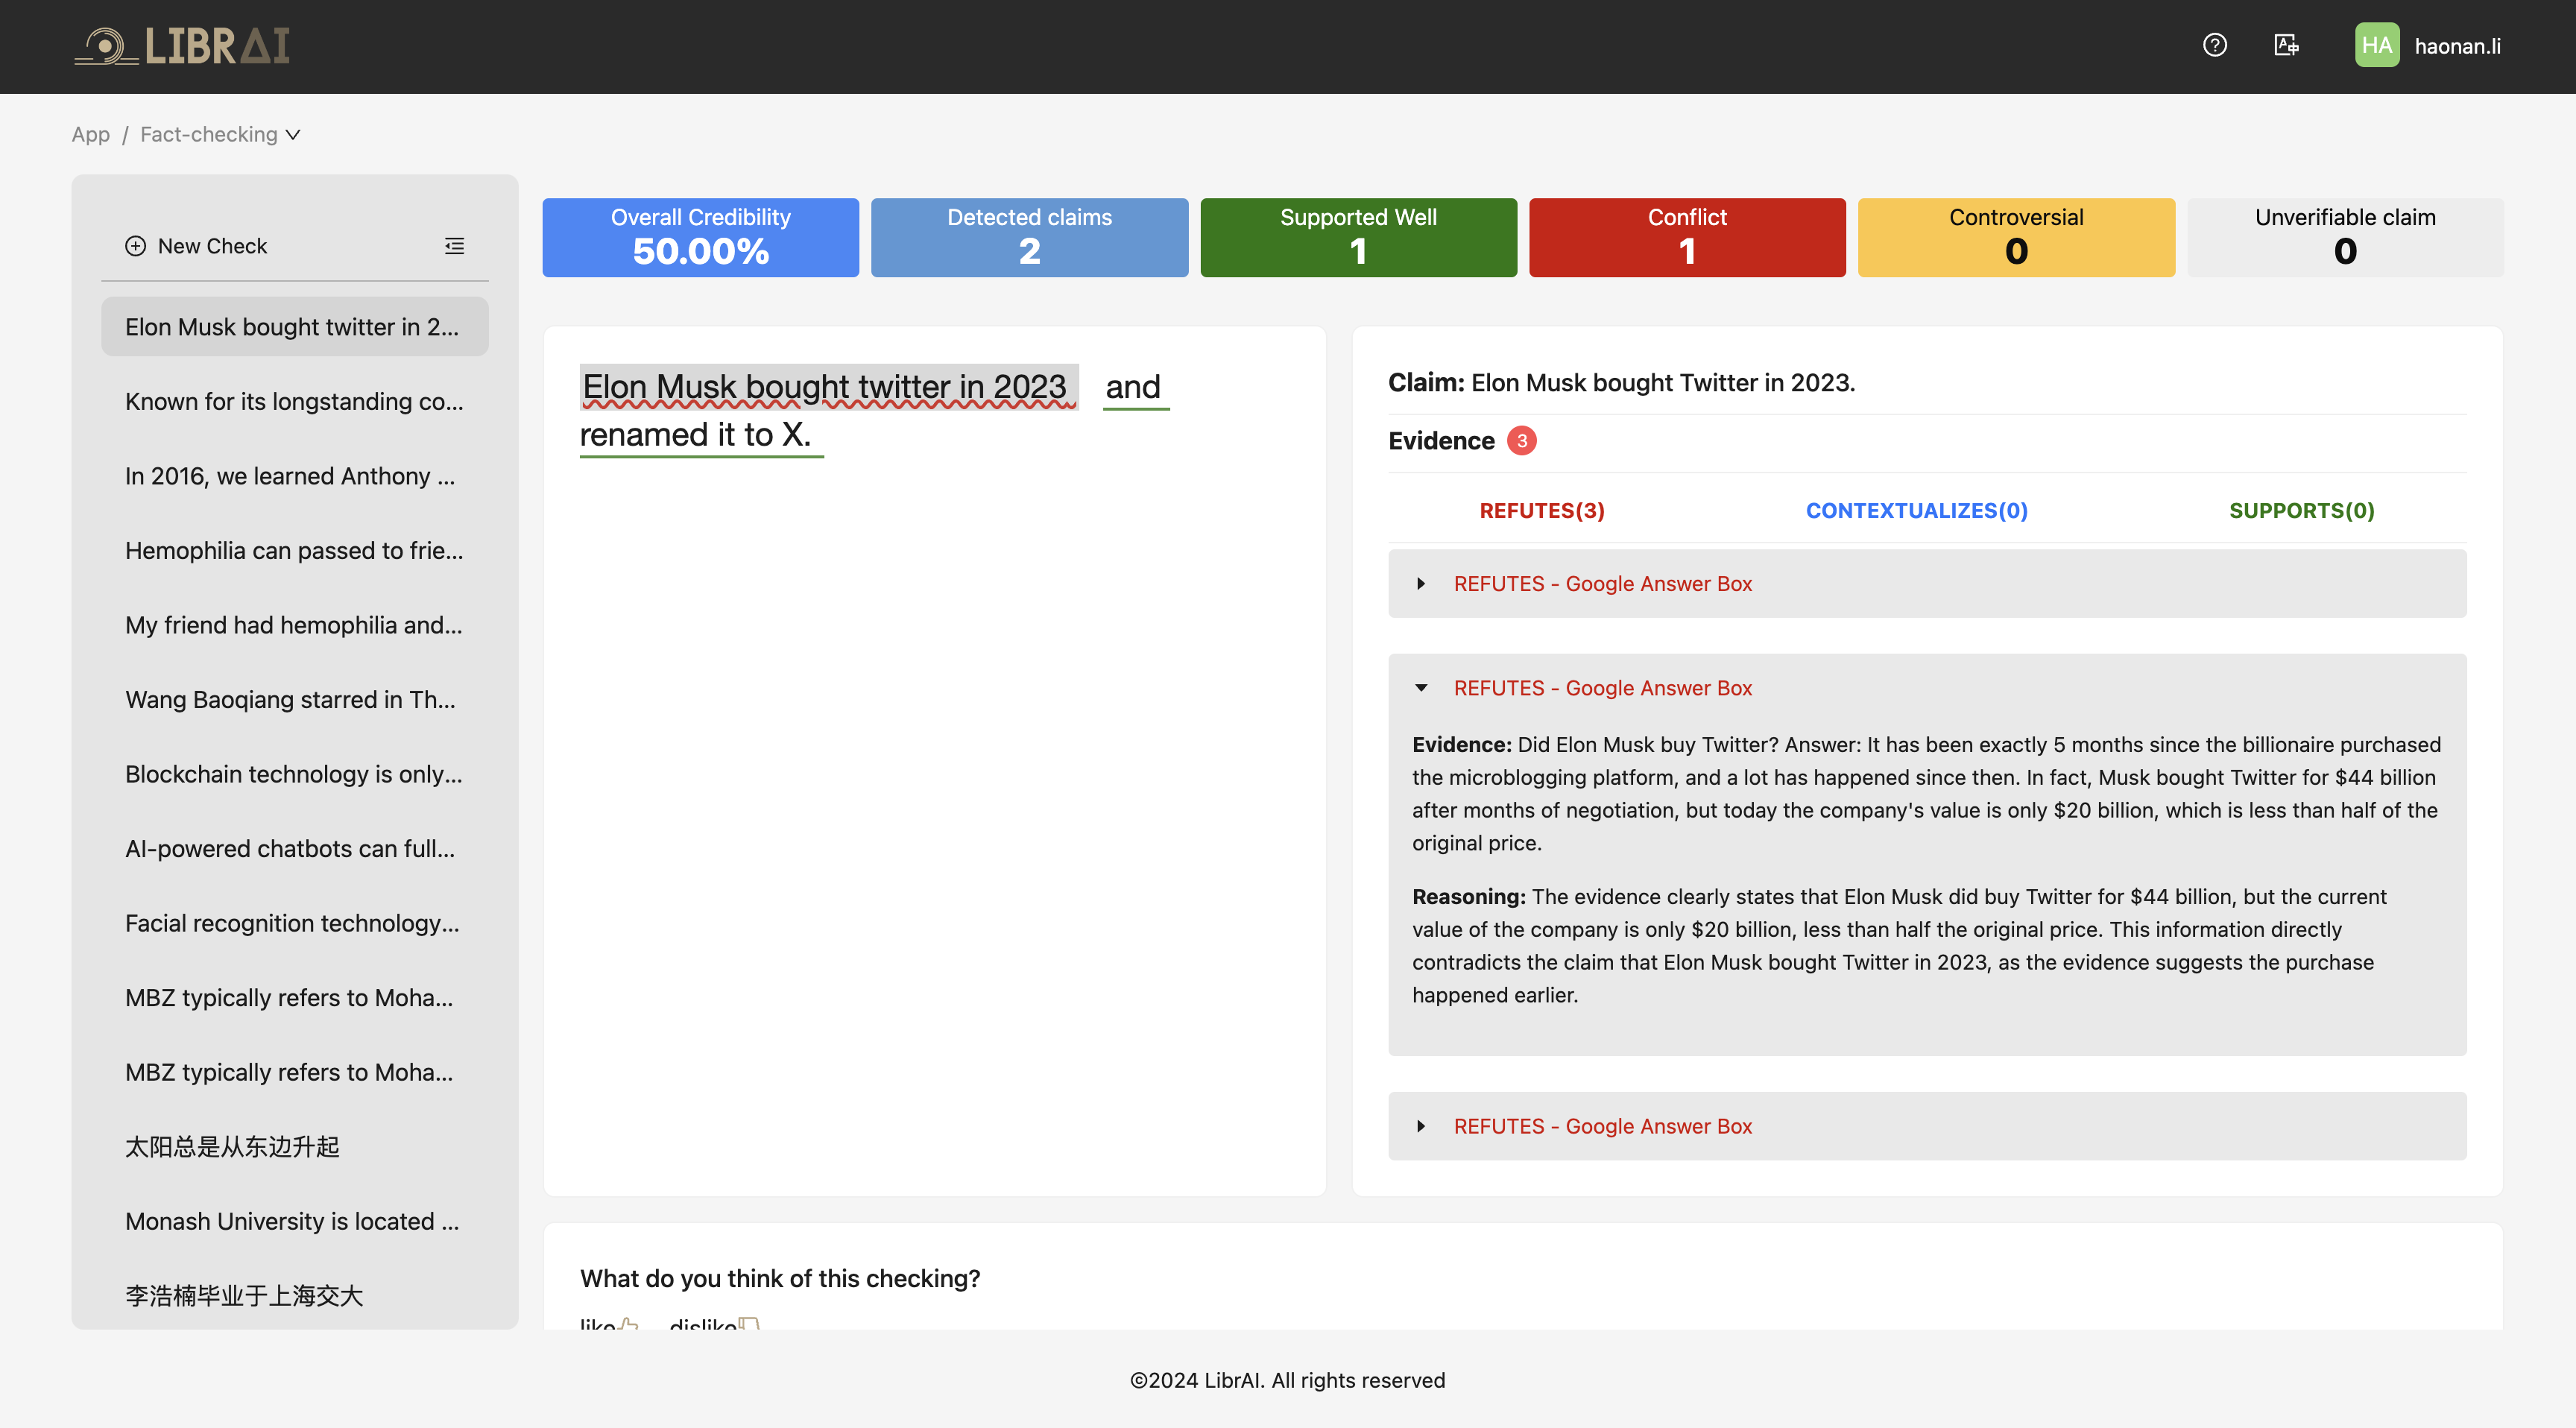Click the HA user avatar
This screenshot has height=1428, width=2576.
click(x=2376, y=45)
